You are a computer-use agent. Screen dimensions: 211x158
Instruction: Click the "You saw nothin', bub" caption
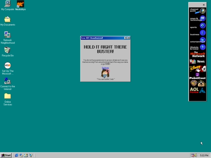click(x=105, y=79)
